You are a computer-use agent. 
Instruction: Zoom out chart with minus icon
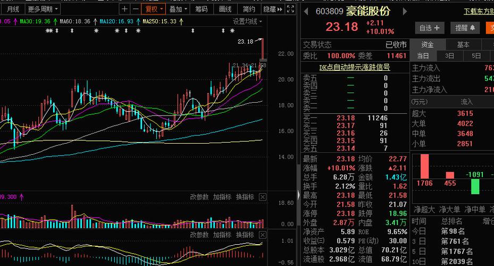(x=136, y=9)
